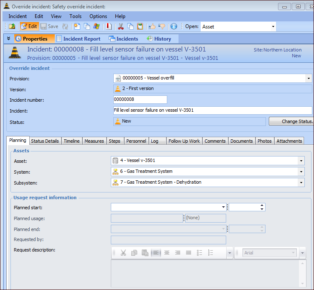314x290 pixels.
Task: Click the green arrow folder icon
Action: point(12,26)
